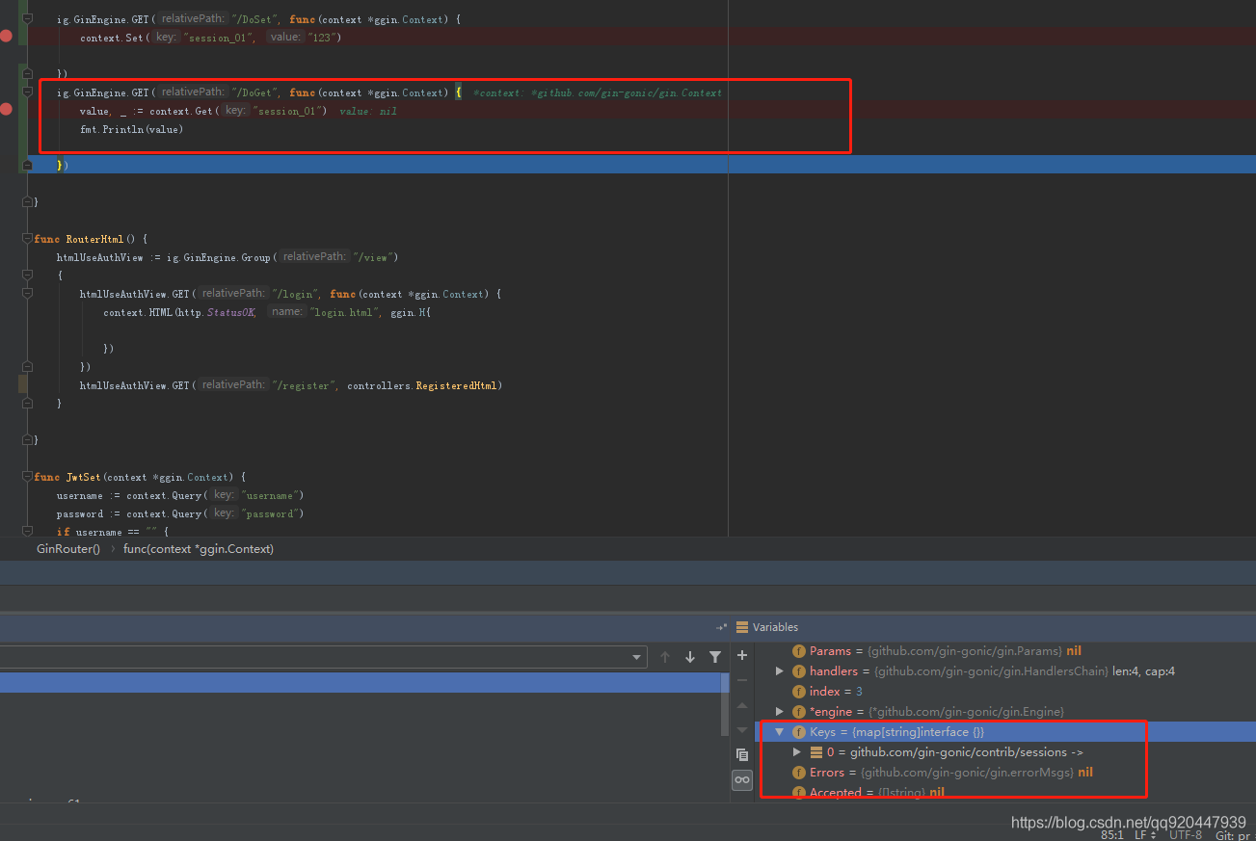Fold the /login handler block
The width and height of the screenshot is (1256, 841).
(27, 293)
